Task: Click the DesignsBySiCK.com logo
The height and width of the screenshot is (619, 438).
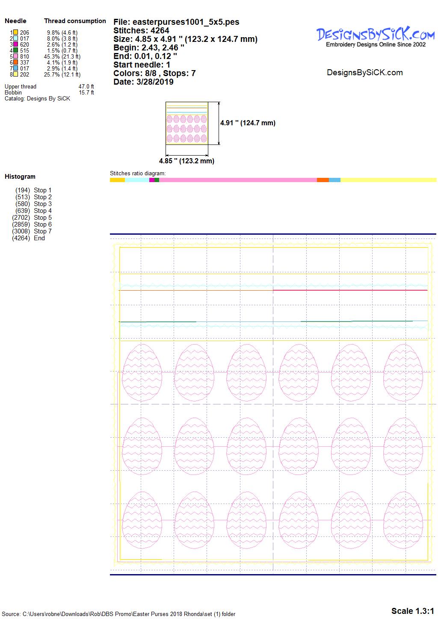Action: pos(375,36)
